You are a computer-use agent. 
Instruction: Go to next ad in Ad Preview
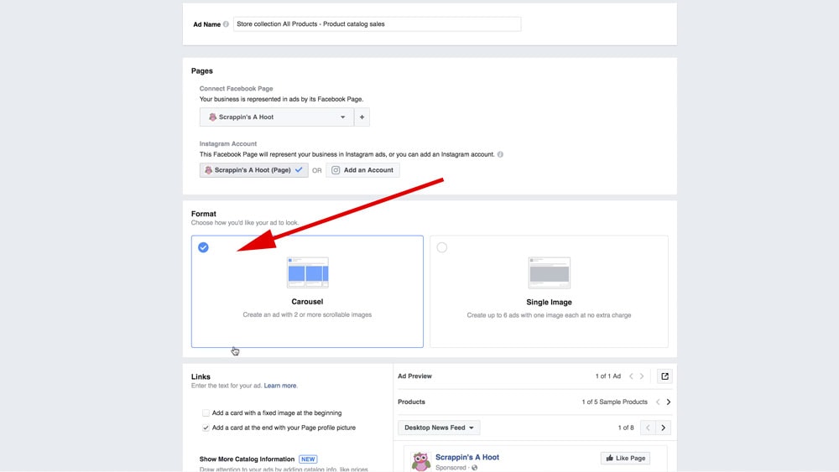642,376
